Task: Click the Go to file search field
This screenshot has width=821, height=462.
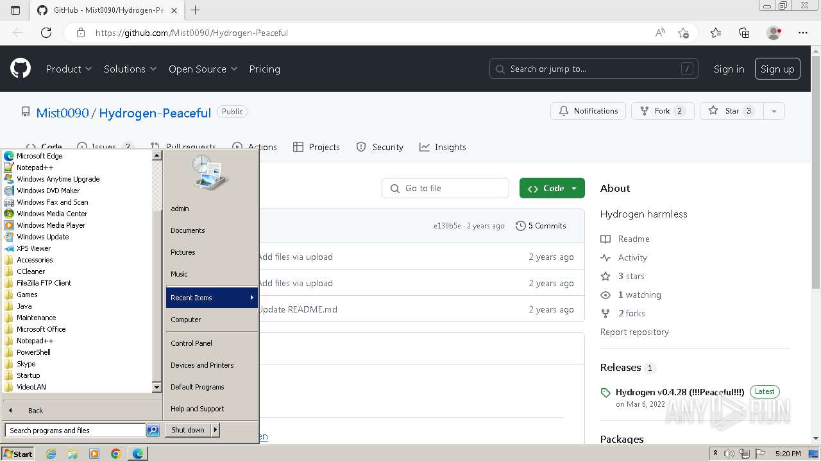Action: 446,188
